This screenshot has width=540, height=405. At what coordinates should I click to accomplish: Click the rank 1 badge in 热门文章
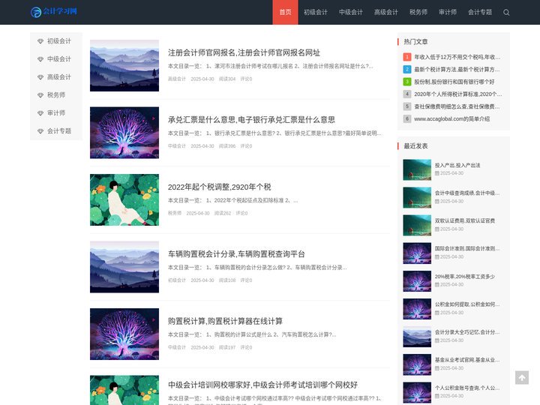click(407, 57)
